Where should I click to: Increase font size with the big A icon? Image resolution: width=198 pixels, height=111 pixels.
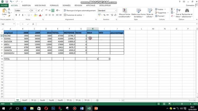point(39,10)
